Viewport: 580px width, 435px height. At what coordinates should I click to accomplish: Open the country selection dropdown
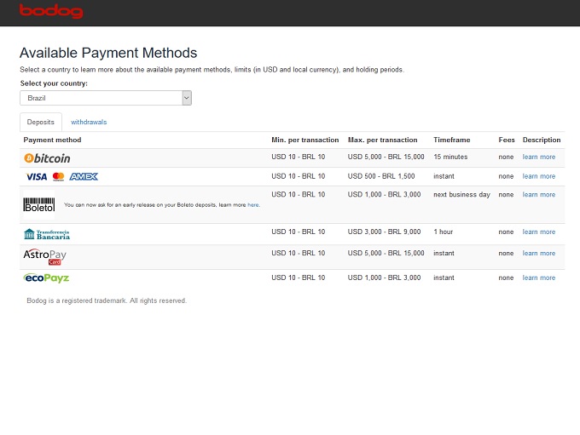[x=106, y=99]
